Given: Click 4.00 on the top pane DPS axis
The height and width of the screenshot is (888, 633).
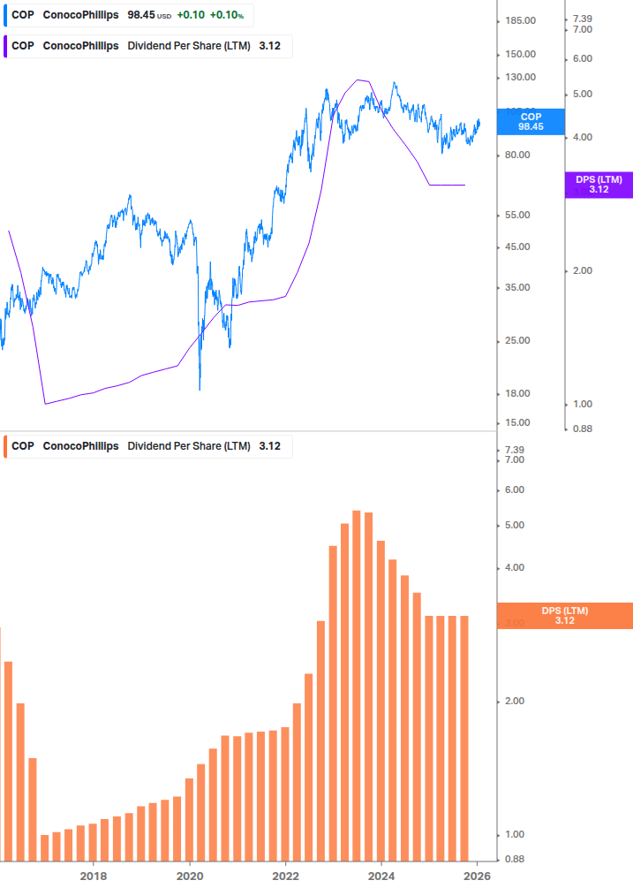Looking at the screenshot, I should point(583,138).
